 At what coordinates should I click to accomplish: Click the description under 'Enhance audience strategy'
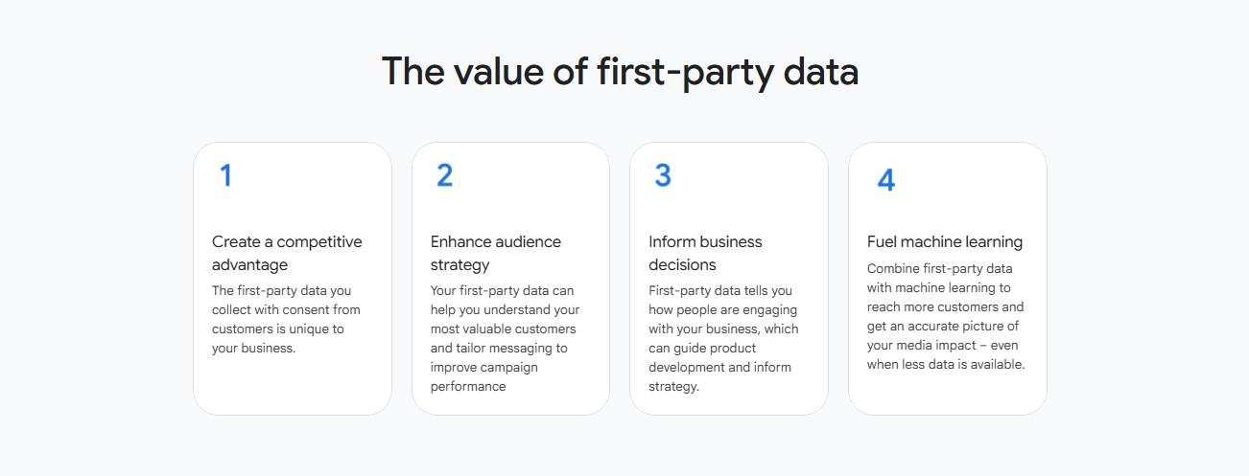tap(505, 338)
